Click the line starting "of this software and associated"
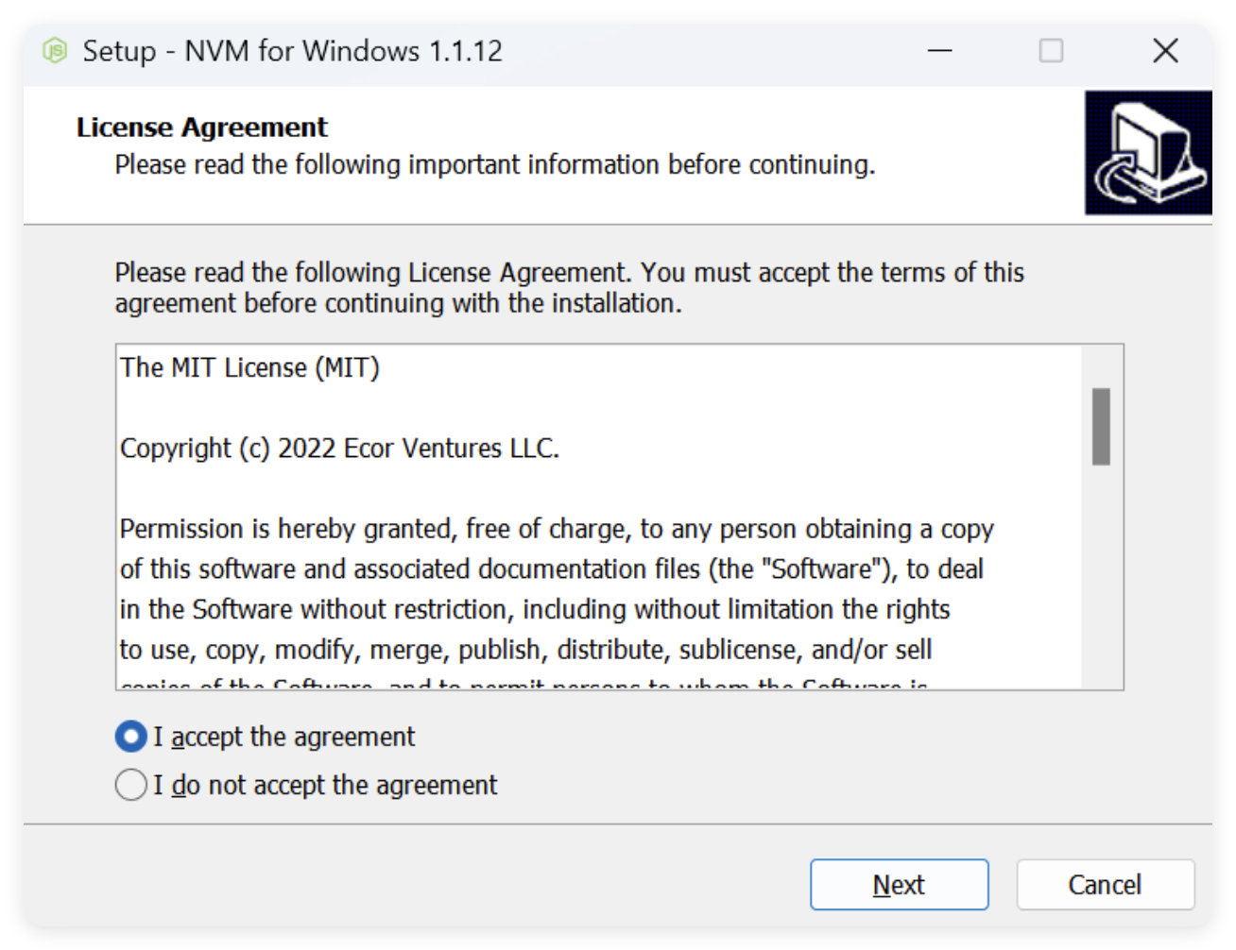This screenshot has height=950, width=1236. 552,569
